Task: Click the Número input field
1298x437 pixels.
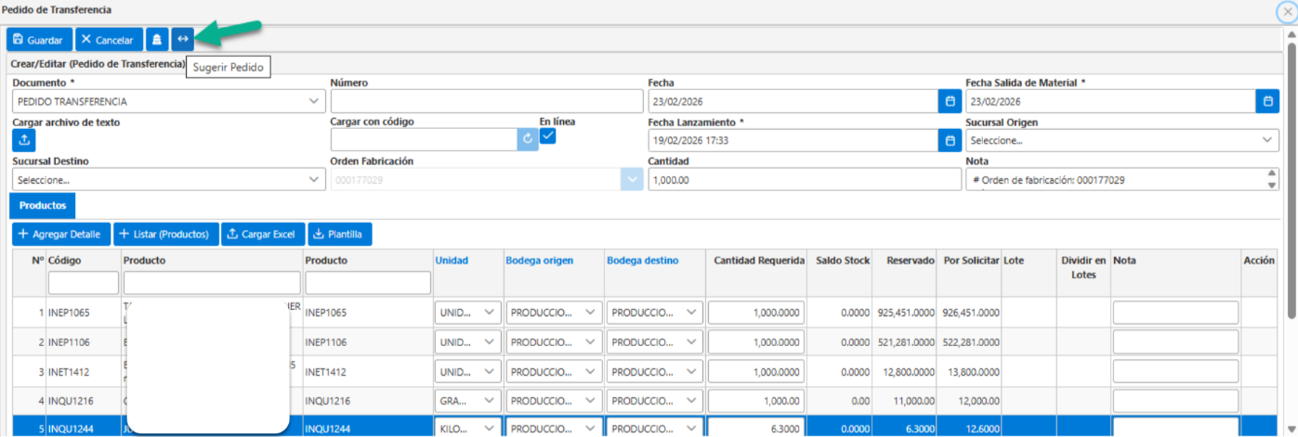Action: (x=487, y=101)
